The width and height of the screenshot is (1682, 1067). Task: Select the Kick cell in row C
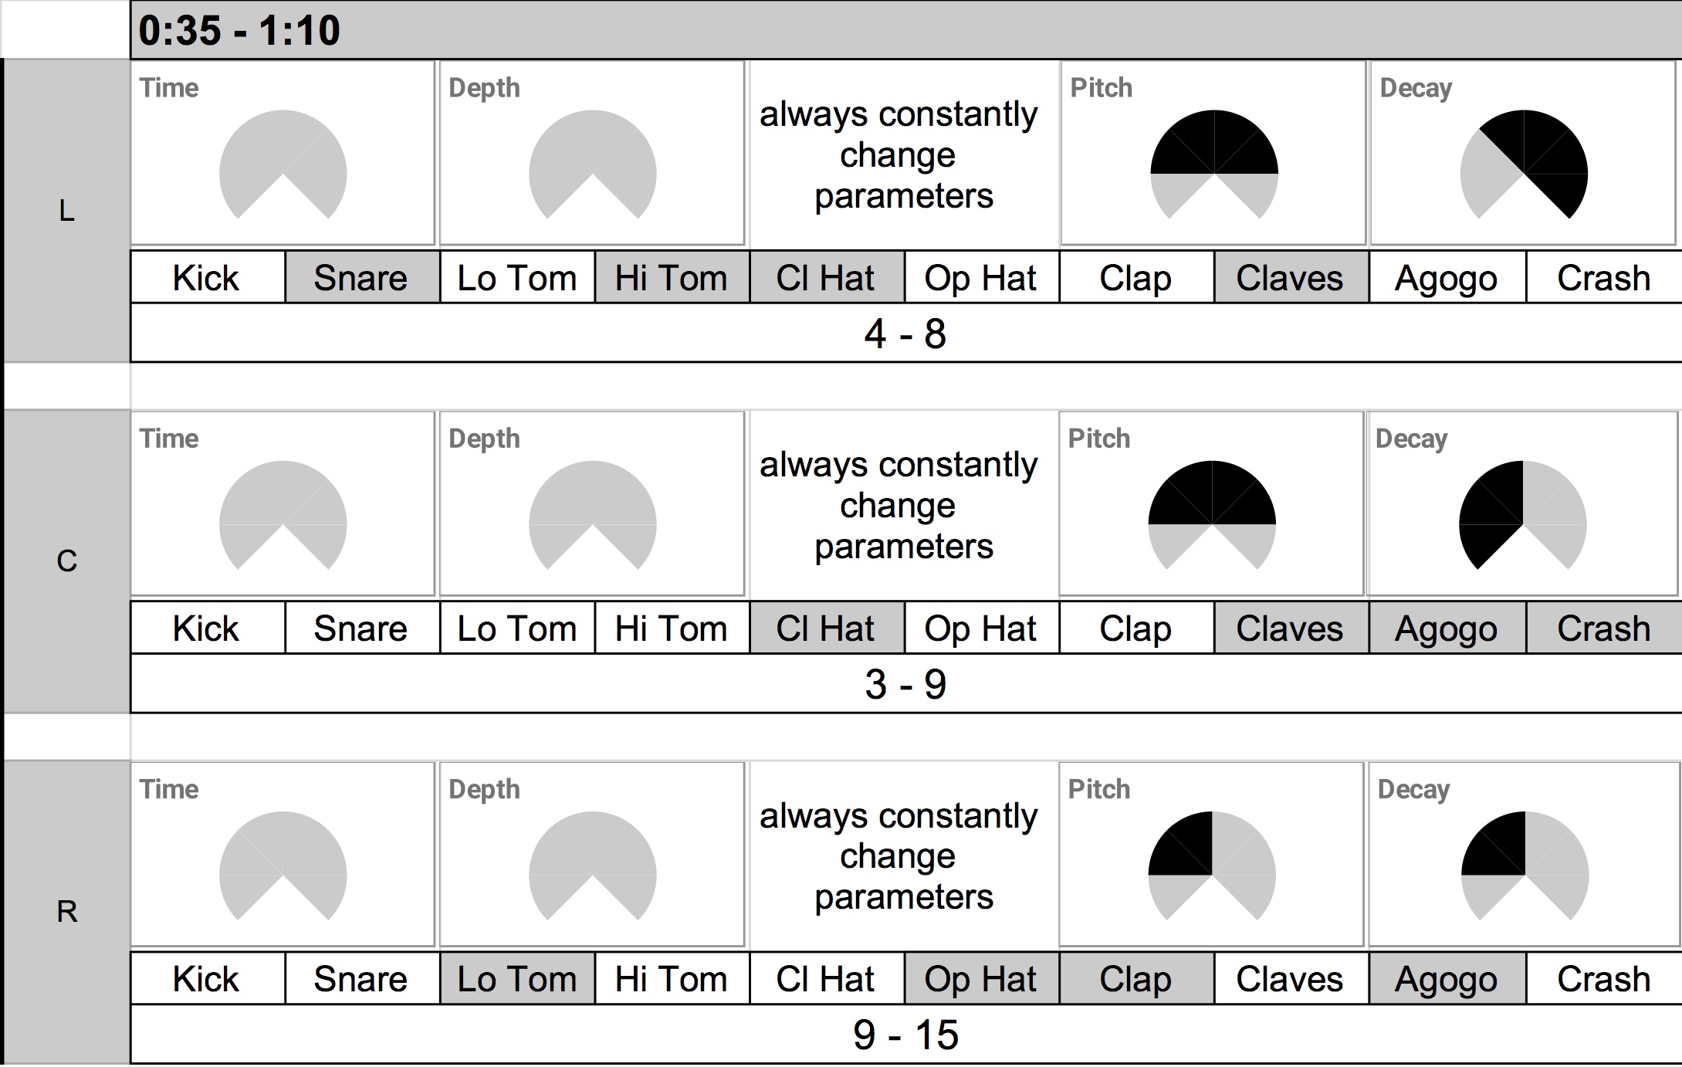pyautogui.click(x=206, y=628)
